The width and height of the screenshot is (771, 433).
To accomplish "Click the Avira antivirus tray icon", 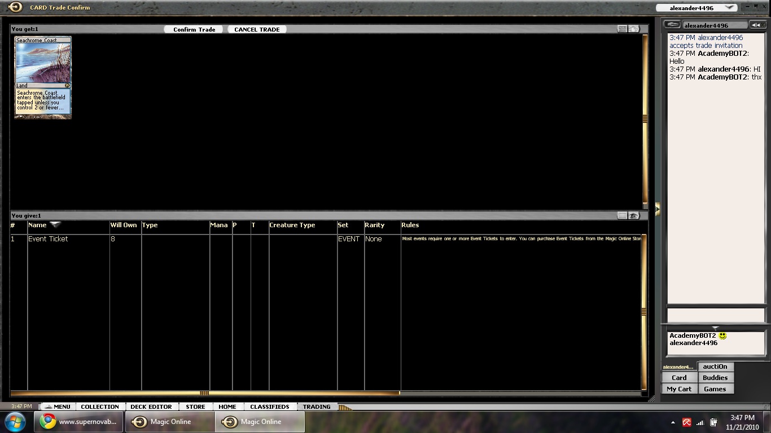I will click(x=687, y=422).
